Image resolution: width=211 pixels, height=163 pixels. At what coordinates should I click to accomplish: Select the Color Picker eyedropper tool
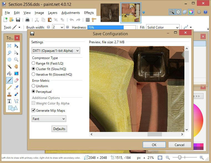16,87
